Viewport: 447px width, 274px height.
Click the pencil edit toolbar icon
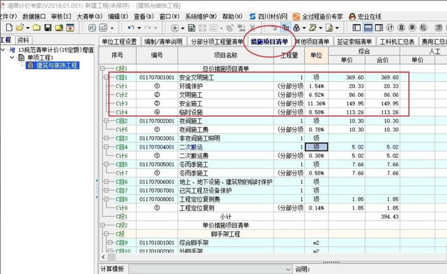coord(313,28)
